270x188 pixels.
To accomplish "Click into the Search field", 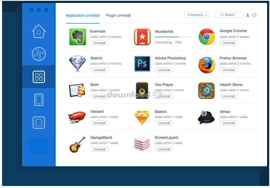I will (x=228, y=15).
